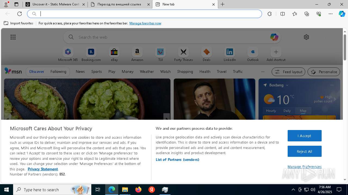Click the Feed layout button
Viewport: 348px width, 195px height.
(x=288, y=72)
